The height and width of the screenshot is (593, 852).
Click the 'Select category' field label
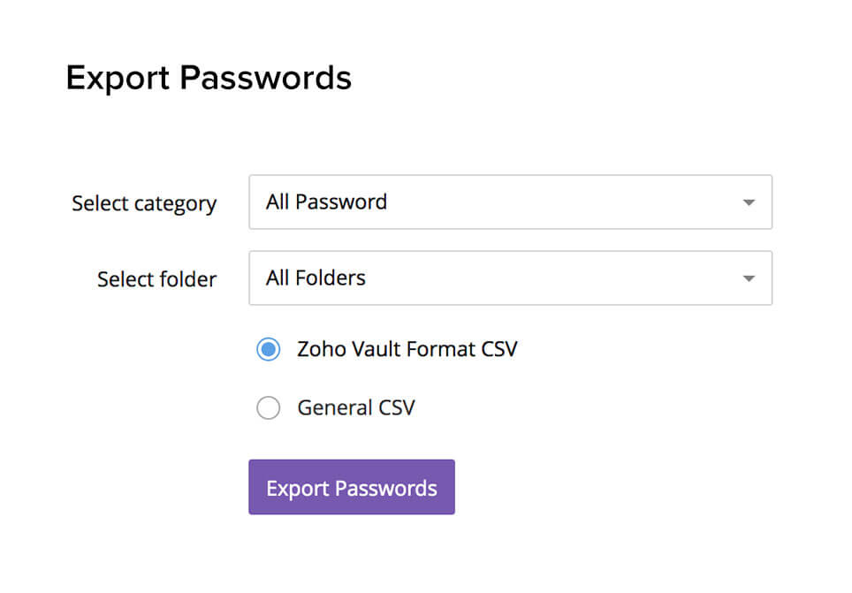[x=144, y=204]
